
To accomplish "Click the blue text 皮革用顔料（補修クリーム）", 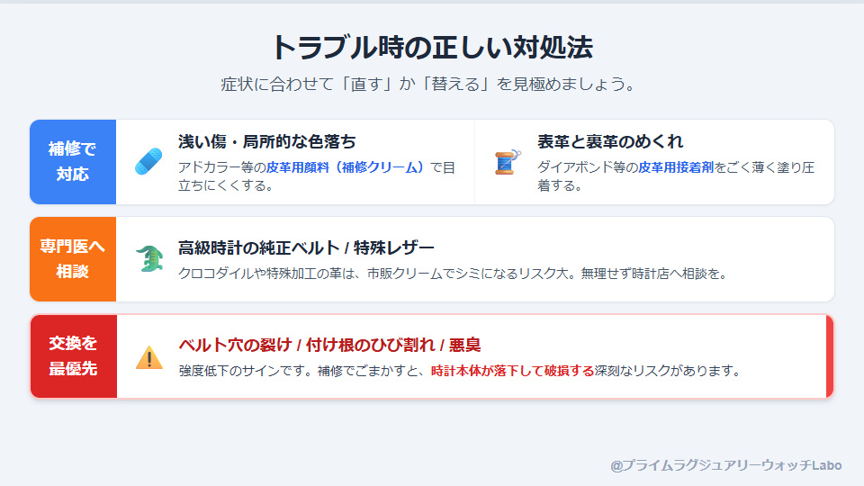I will tap(346, 167).
